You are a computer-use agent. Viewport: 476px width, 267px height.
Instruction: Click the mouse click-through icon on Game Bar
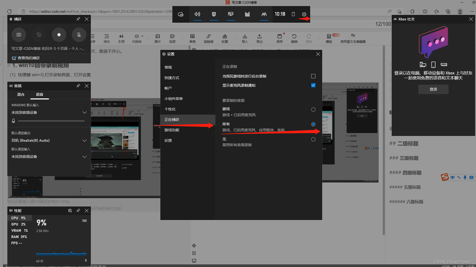(293, 14)
